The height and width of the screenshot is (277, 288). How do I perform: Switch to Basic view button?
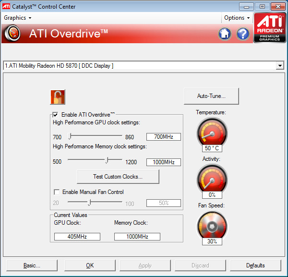[32, 265]
